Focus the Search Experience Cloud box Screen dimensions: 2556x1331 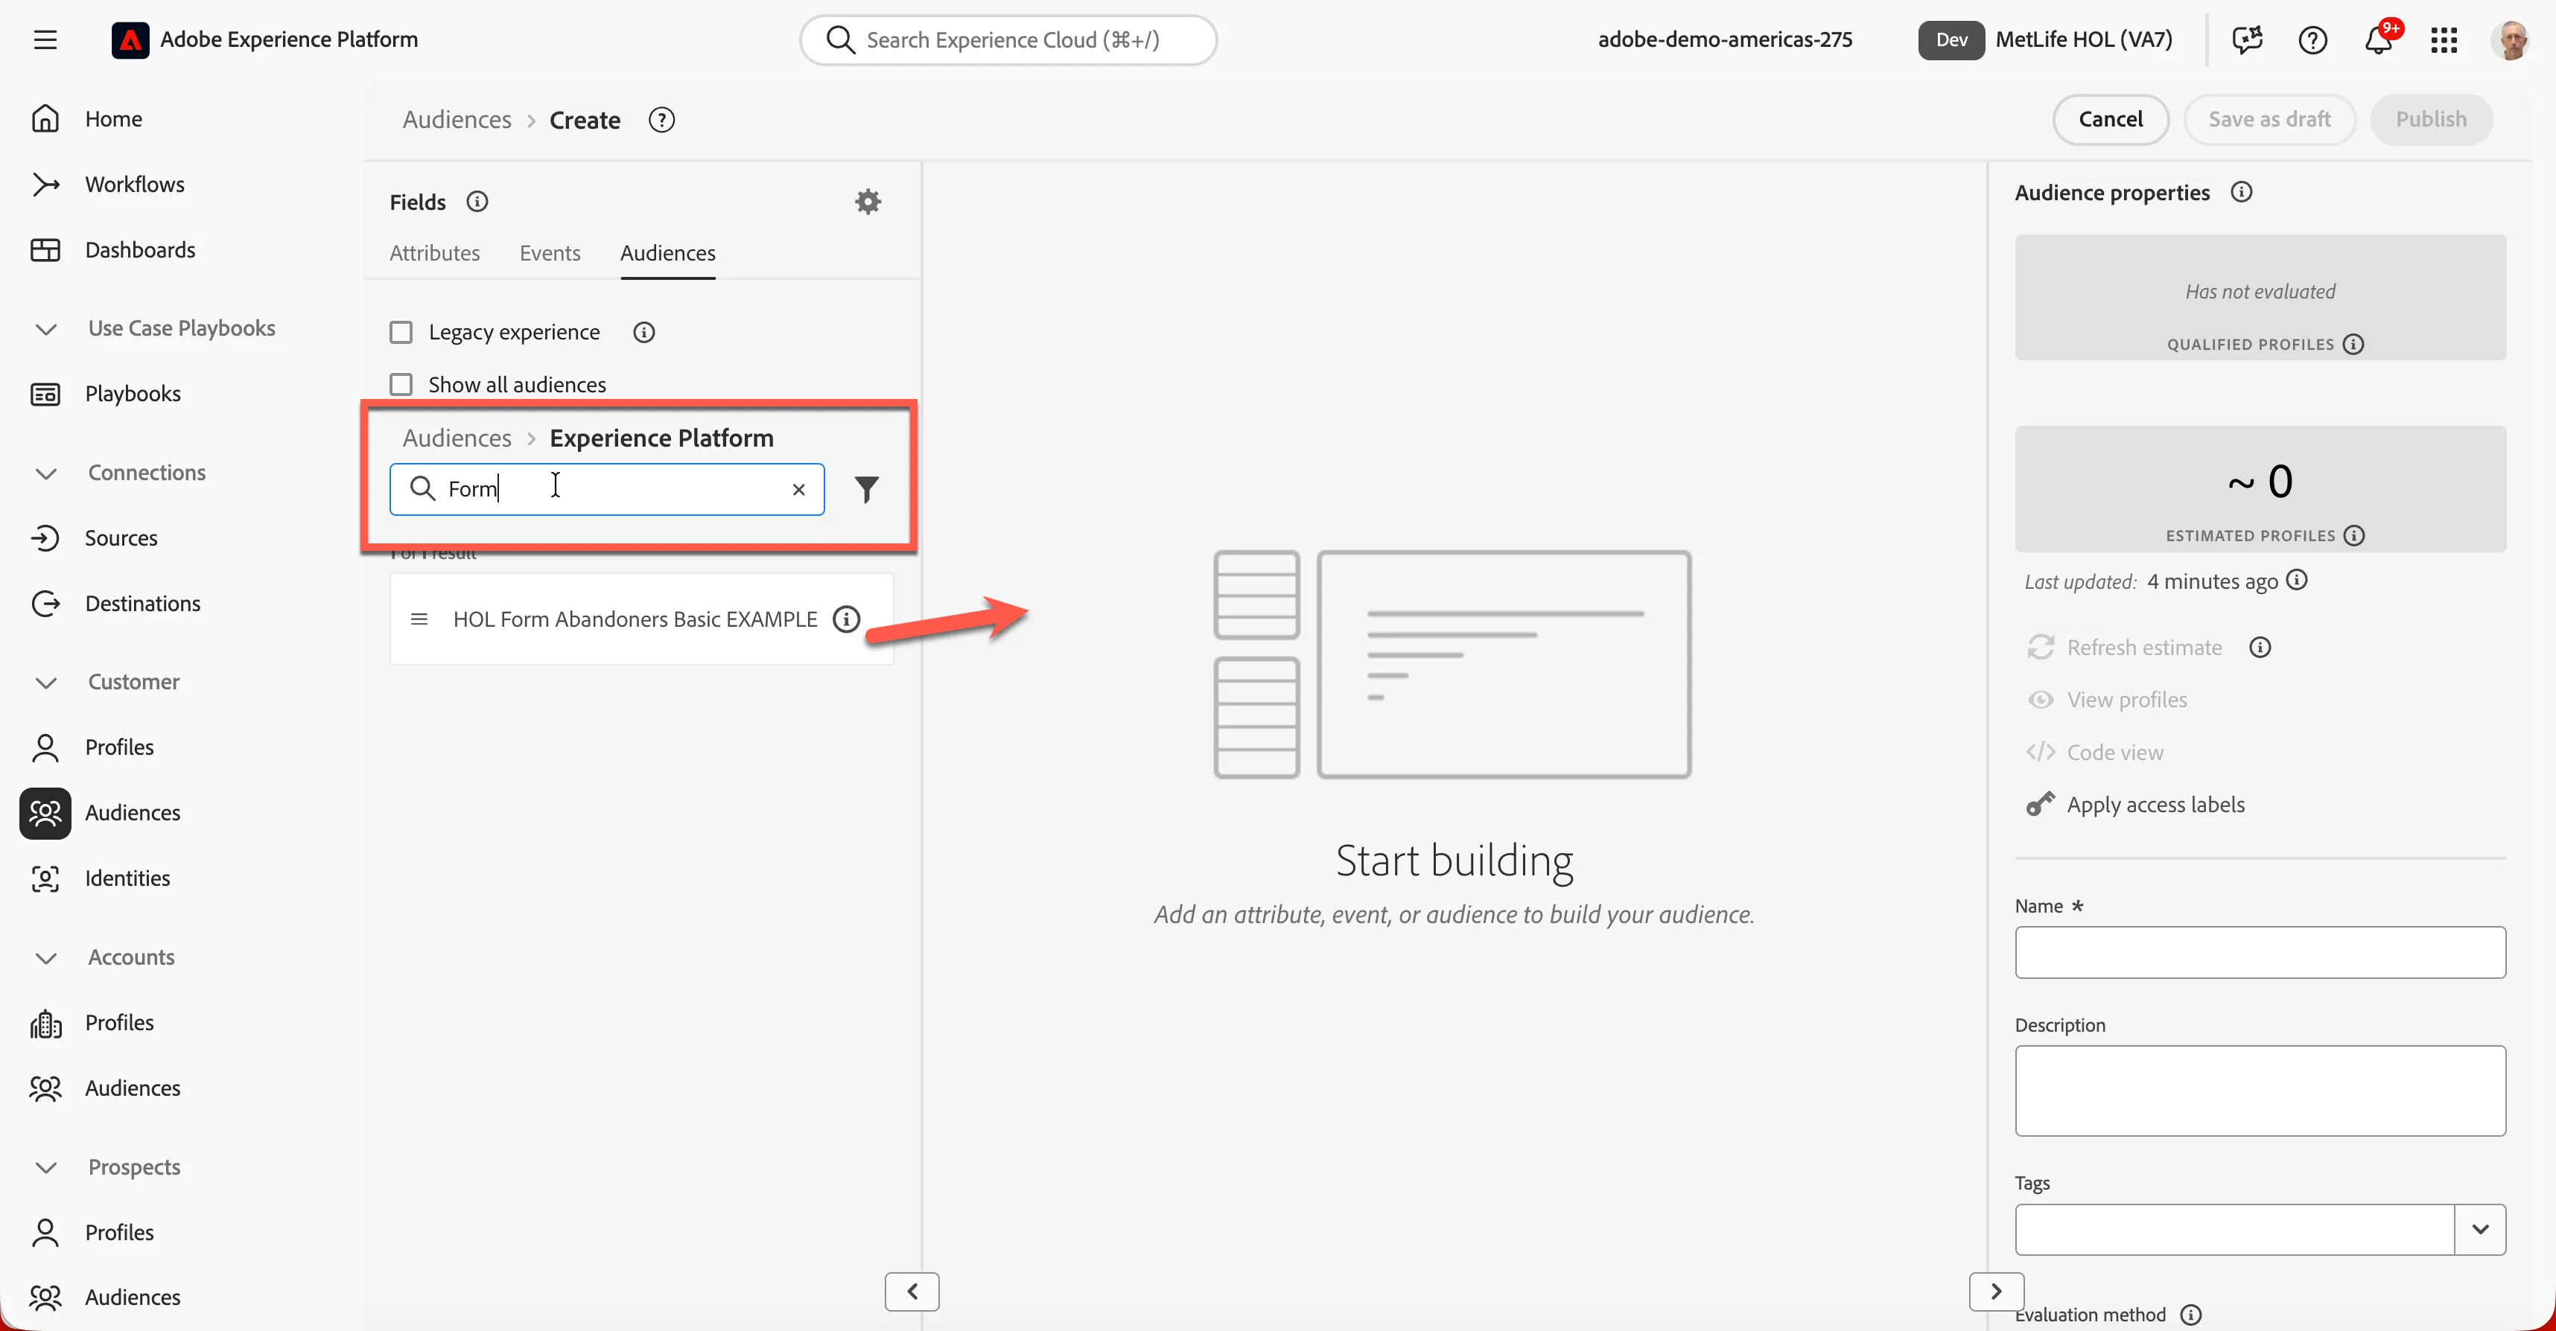pos(1008,39)
